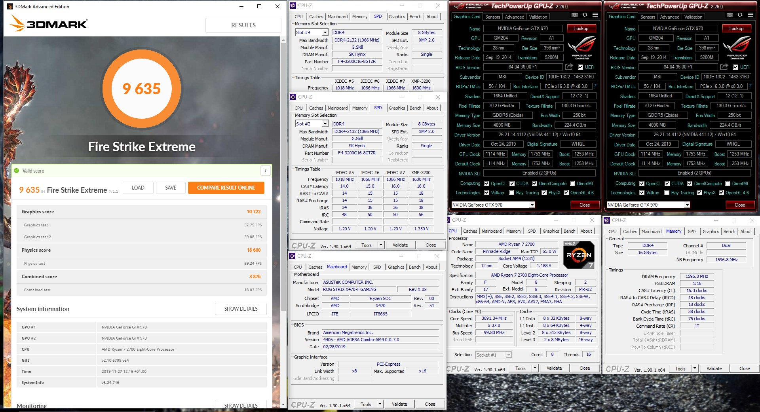Expand Tools dropdown arrow in CPU-Z Memory timings window
760x412 pixels.
coord(695,368)
